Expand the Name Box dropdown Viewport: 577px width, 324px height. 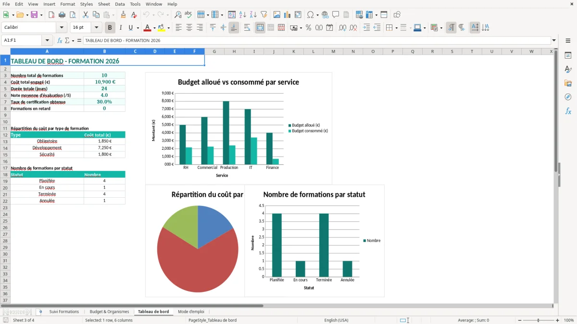click(47, 40)
